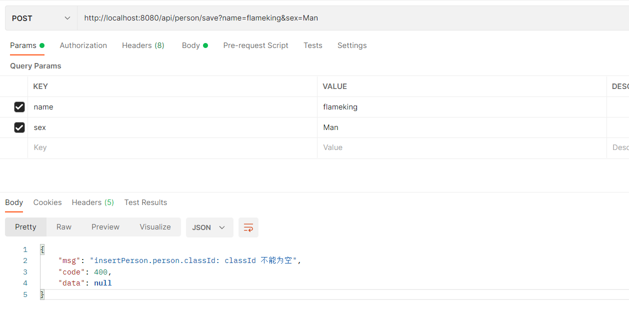Open the Pre-request Script tab
Screen dimensions: 629x317
[255, 45]
